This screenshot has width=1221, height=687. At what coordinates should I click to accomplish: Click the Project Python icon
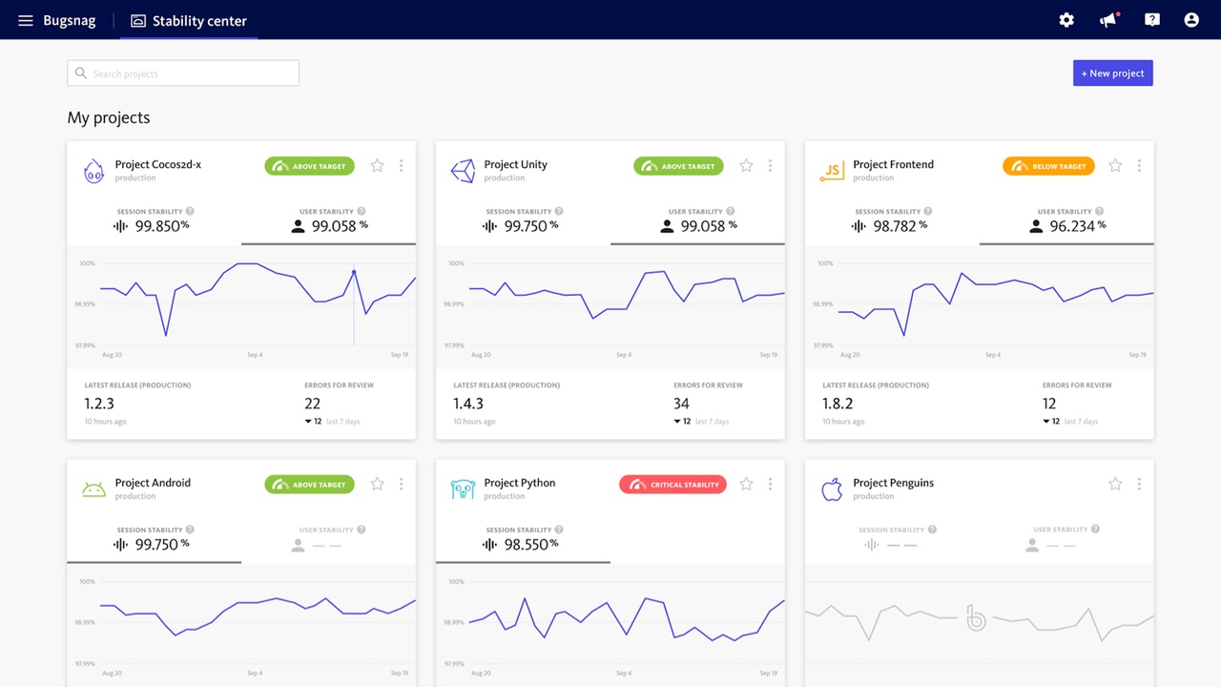tap(463, 489)
